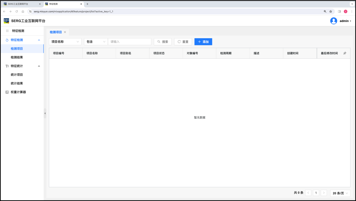Open the browser side panel icon
This screenshot has width=356, height=201.
339,12
